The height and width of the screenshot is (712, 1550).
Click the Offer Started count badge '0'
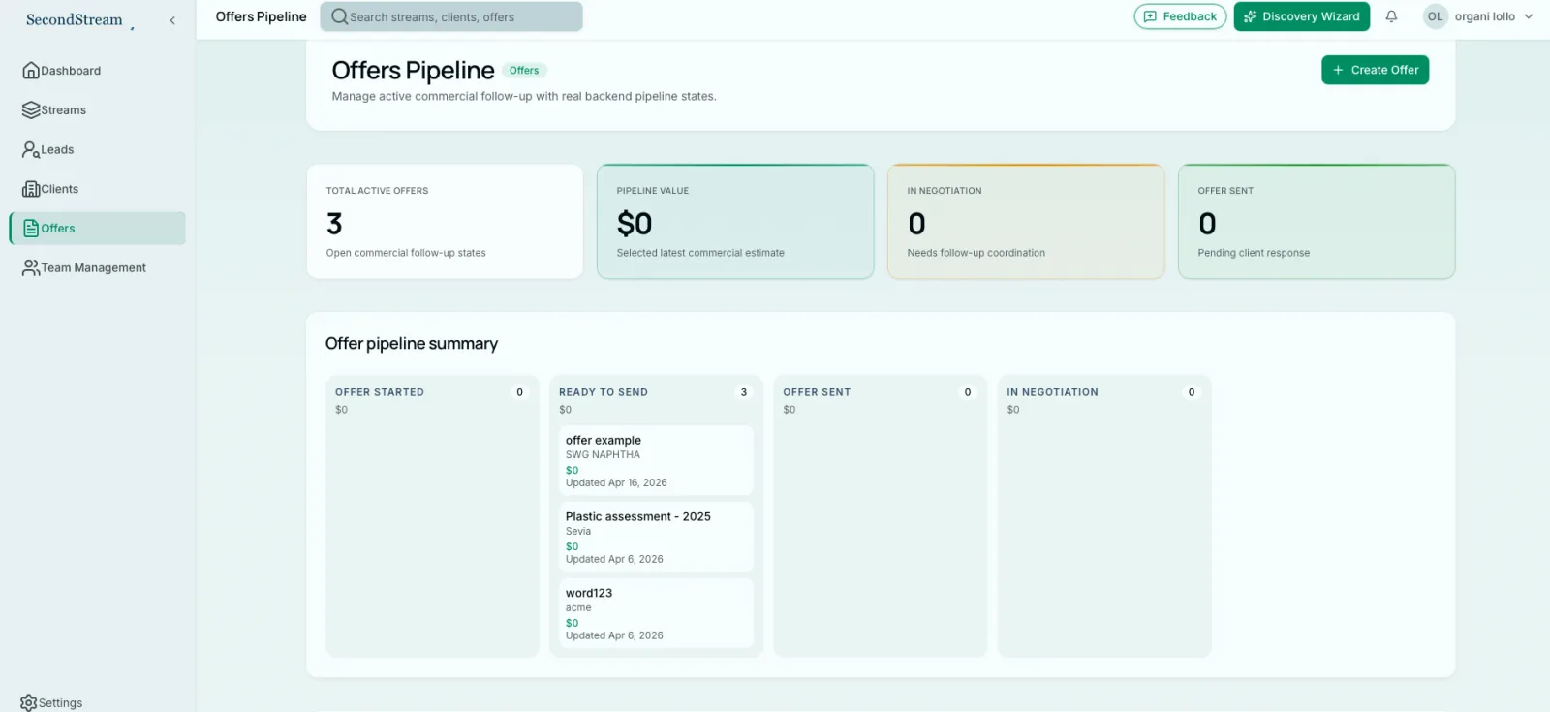(519, 392)
